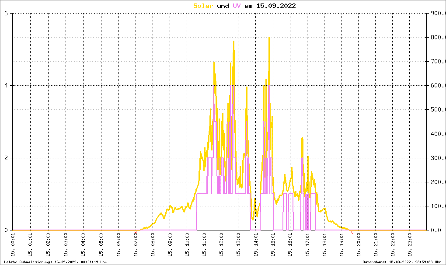The image size is (446, 265).
Task: Click the time label '15. 00:01'
Action: (13, 245)
